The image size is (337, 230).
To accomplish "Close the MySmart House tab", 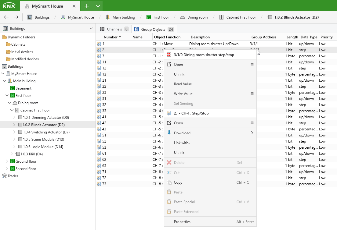I will [74, 6].
